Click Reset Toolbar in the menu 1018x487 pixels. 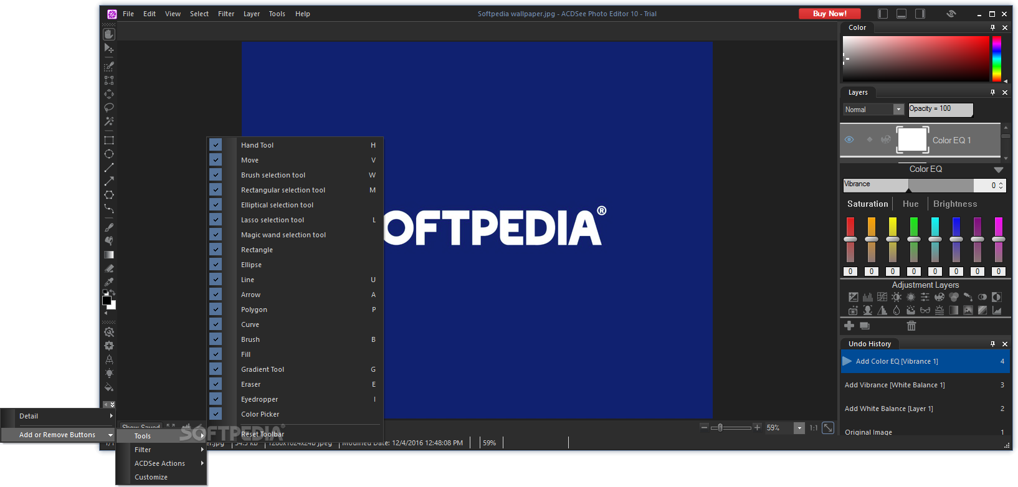[262, 434]
